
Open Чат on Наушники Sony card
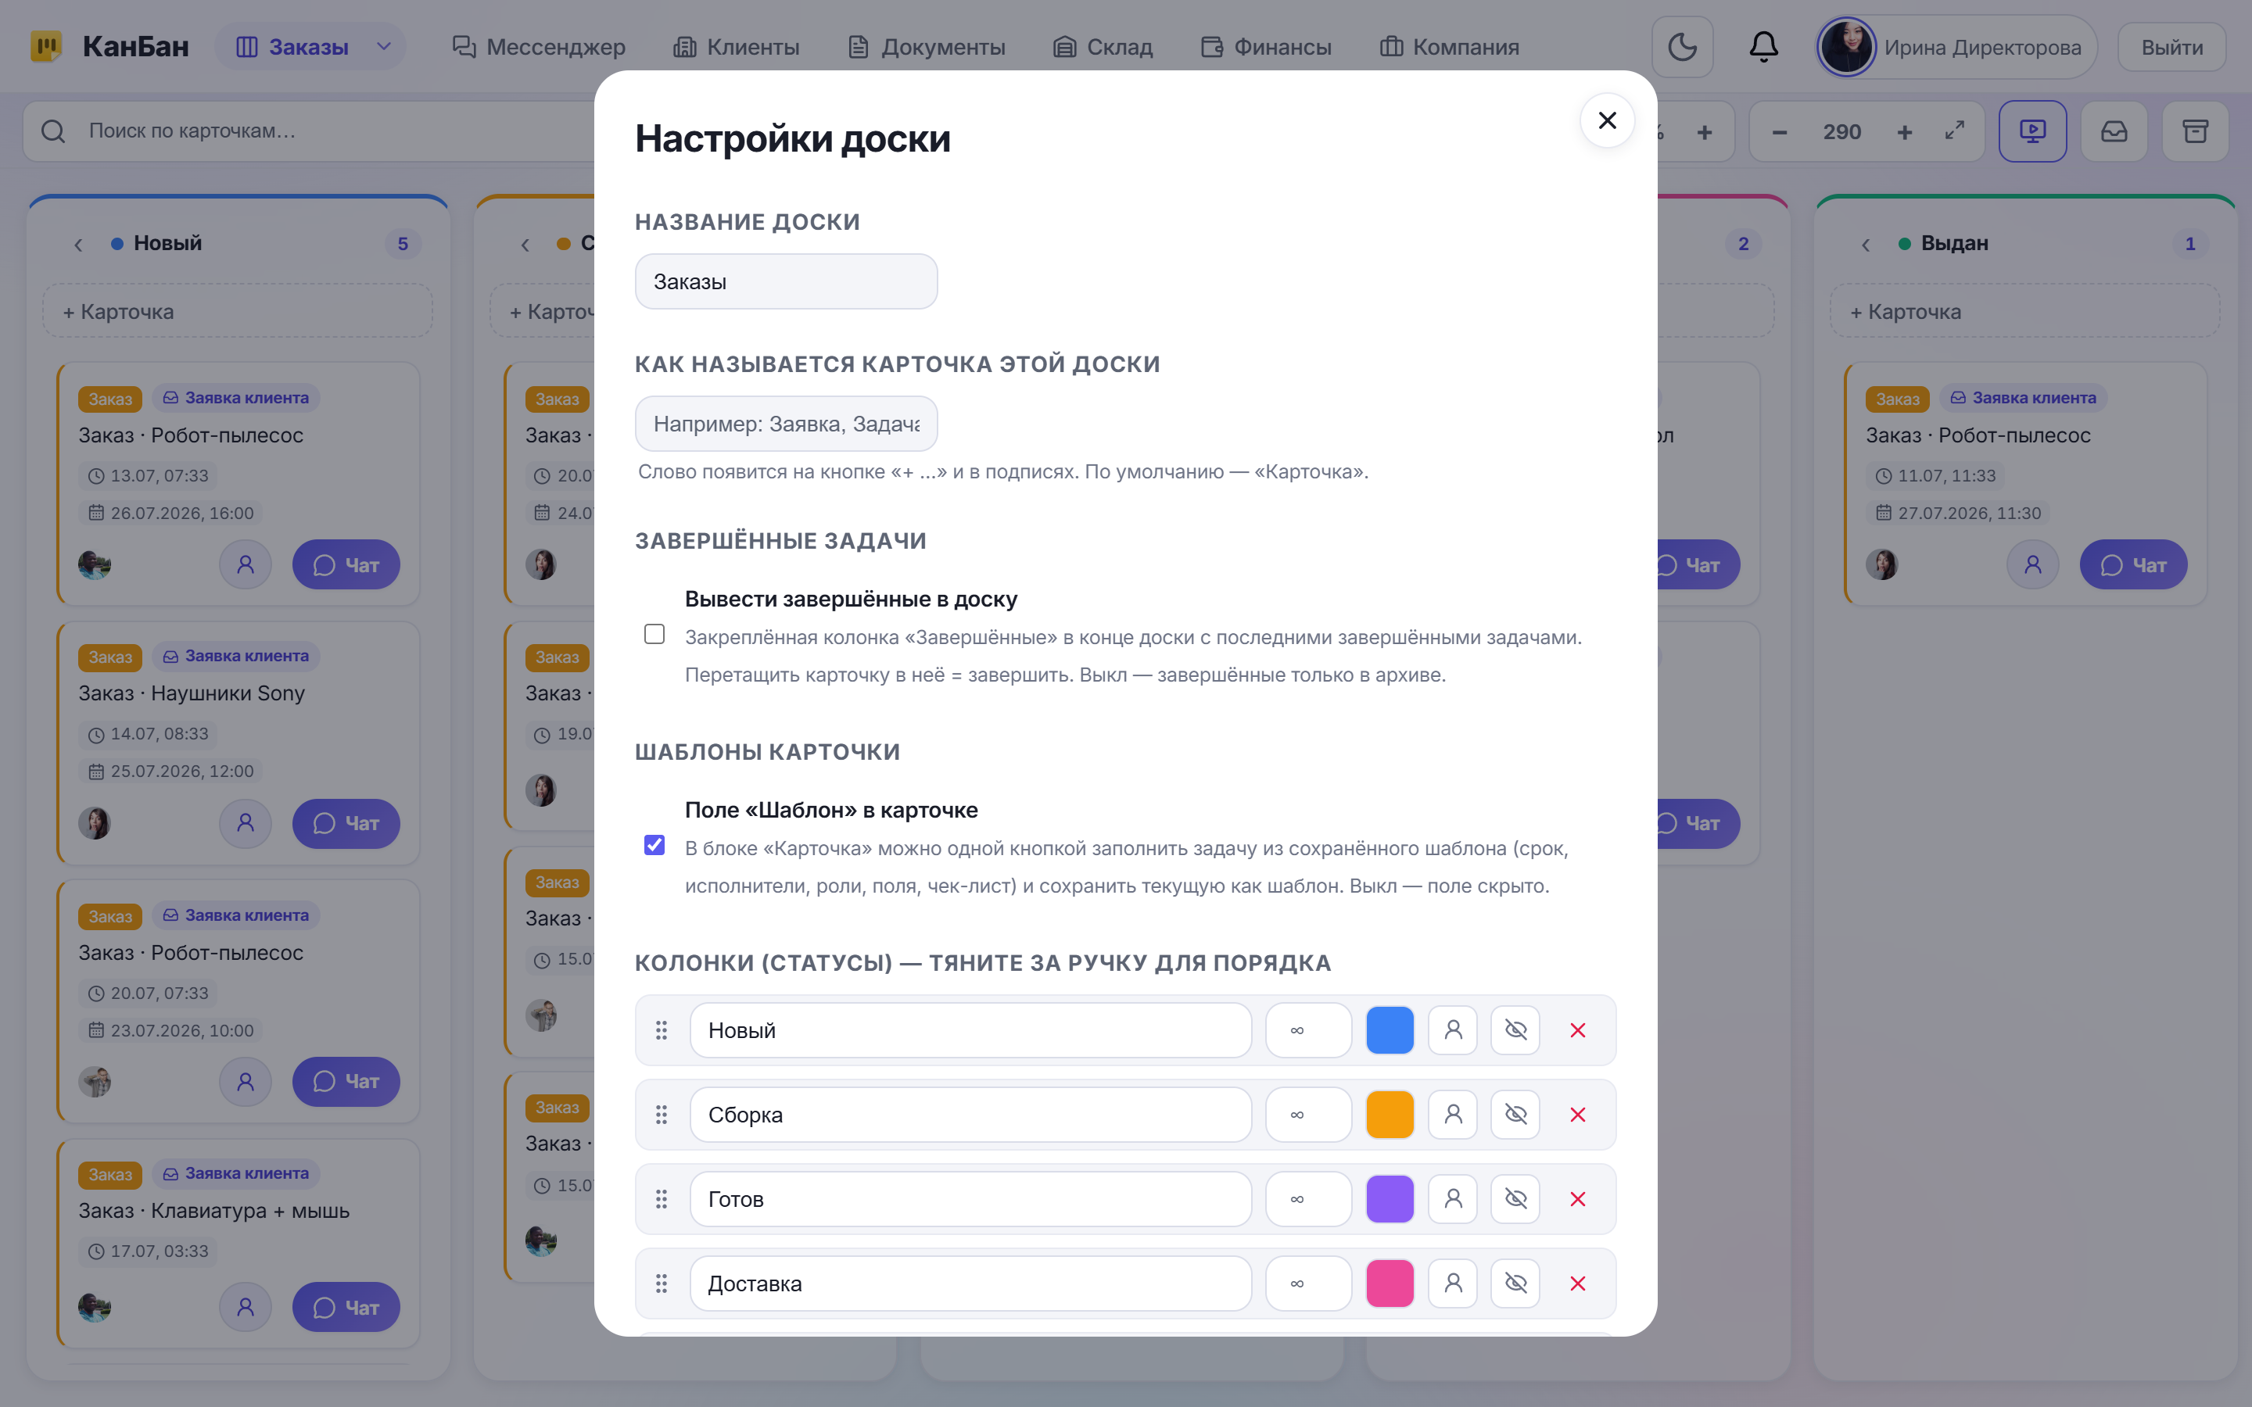coord(346,824)
